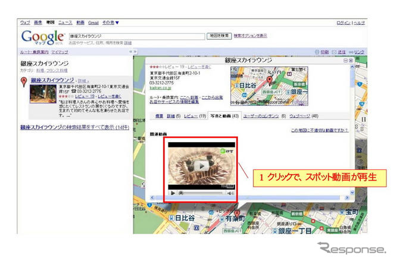Click the 送信 send link
Image resolution: width=393 pixels, height=261 pixels.
[x=341, y=52]
